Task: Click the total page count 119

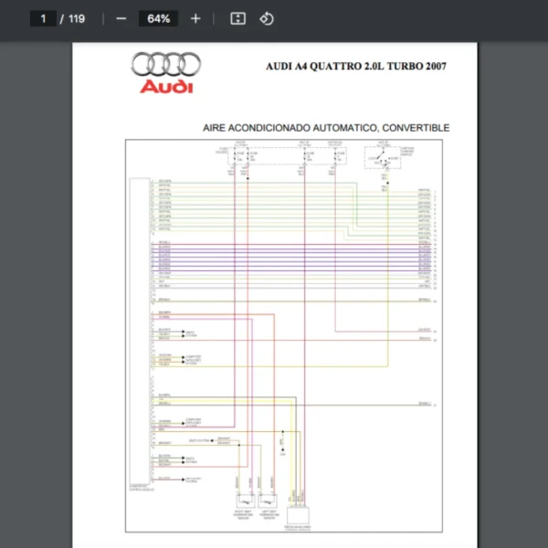Action: pos(77,18)
